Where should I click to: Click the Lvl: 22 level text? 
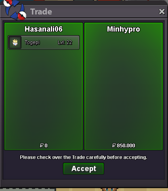65,42
